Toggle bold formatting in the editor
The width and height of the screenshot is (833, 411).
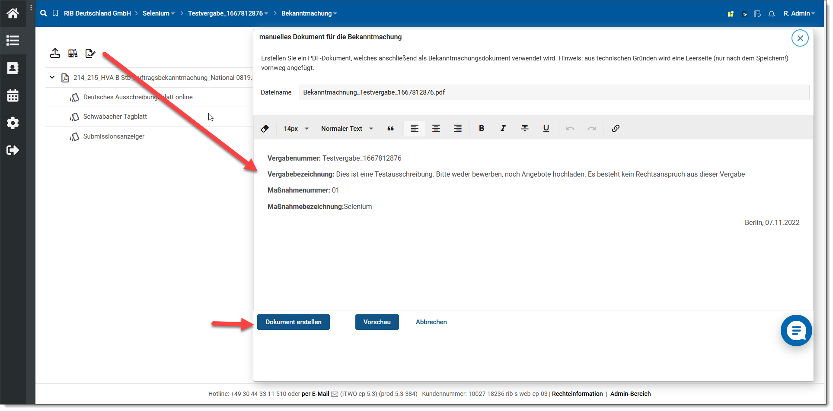pos(481,128)
